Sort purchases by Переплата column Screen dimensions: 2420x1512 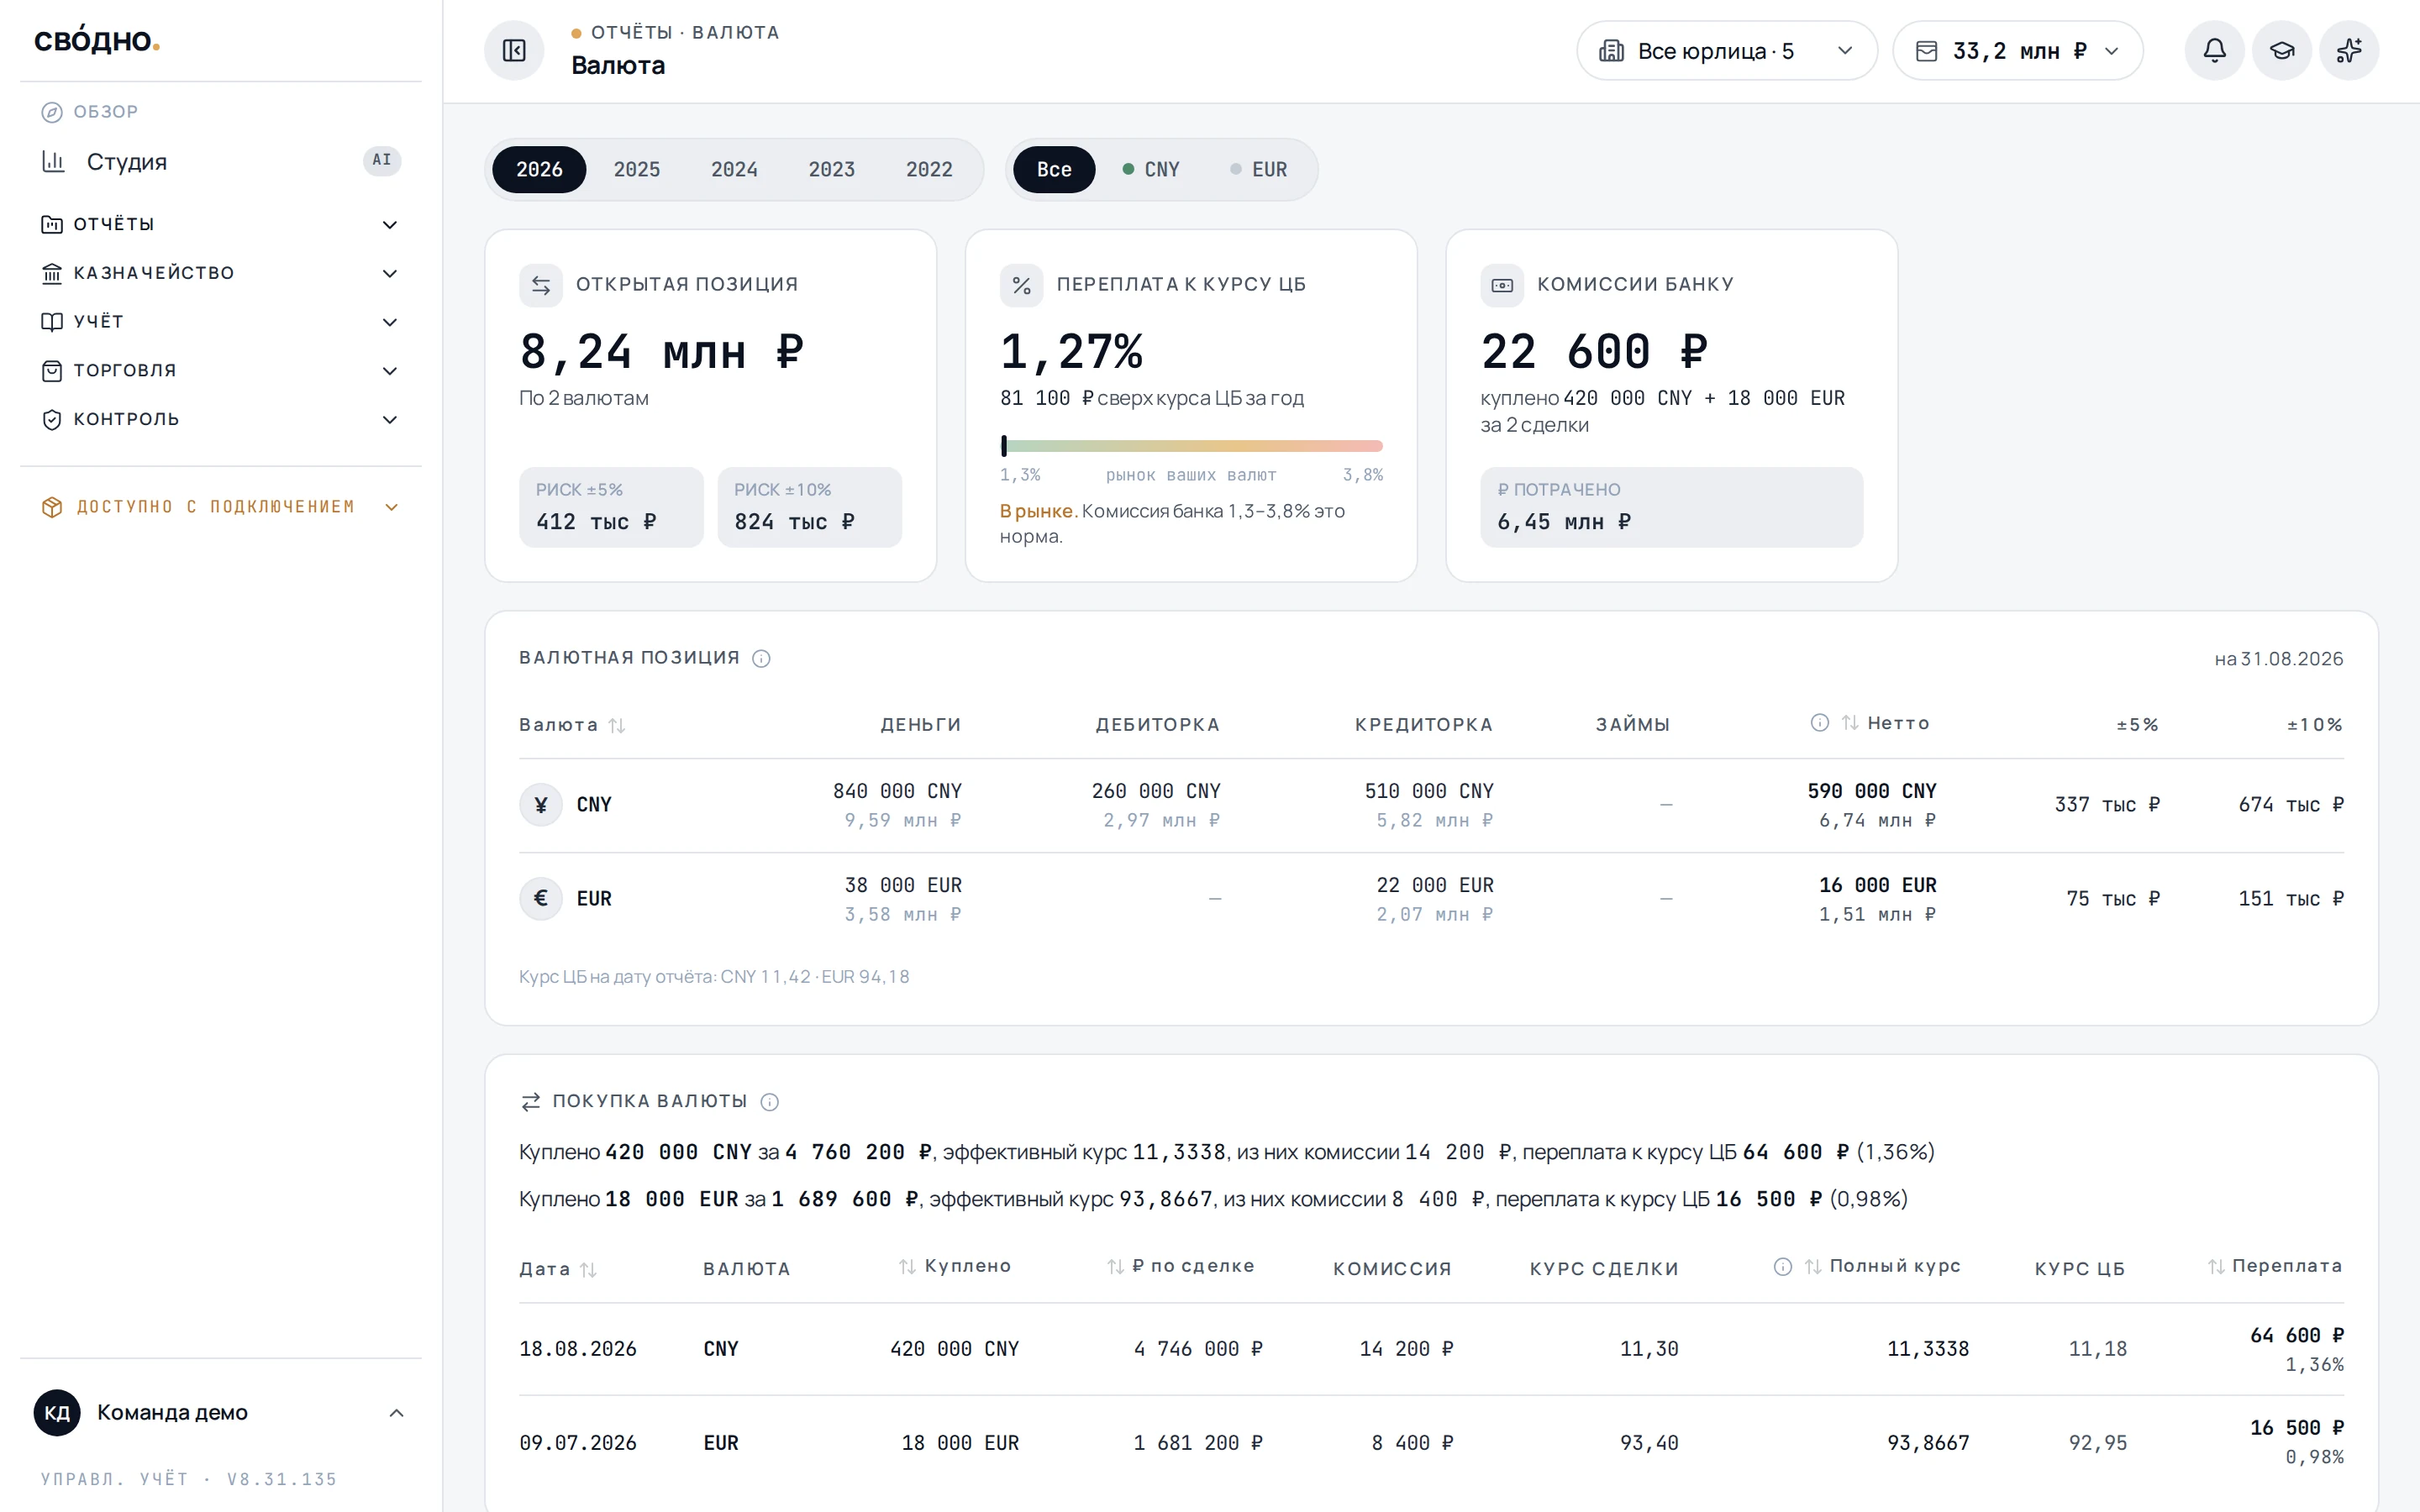pos(2216,1267)
